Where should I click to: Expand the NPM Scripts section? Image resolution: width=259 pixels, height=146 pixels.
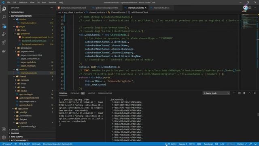pyautogui.click(x=32, y=137)
